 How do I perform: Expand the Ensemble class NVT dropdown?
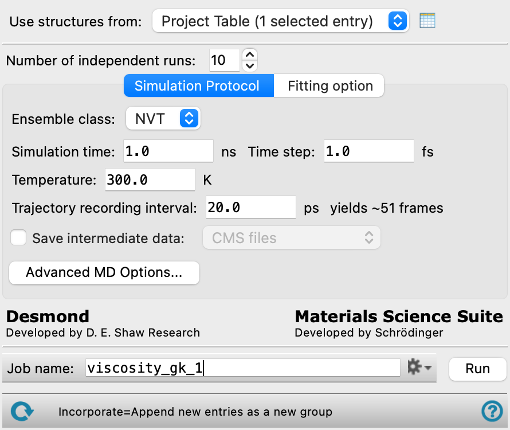click(163, 118)
